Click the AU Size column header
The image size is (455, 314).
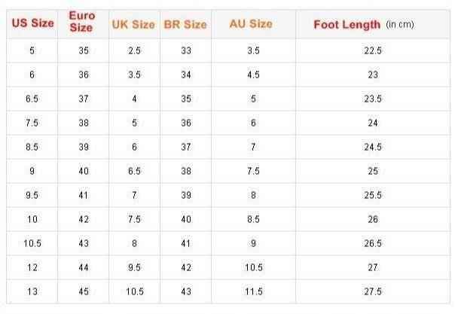[x=254, y=24]
